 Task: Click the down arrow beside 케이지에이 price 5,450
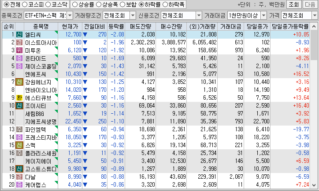click(x=85, y=161)
